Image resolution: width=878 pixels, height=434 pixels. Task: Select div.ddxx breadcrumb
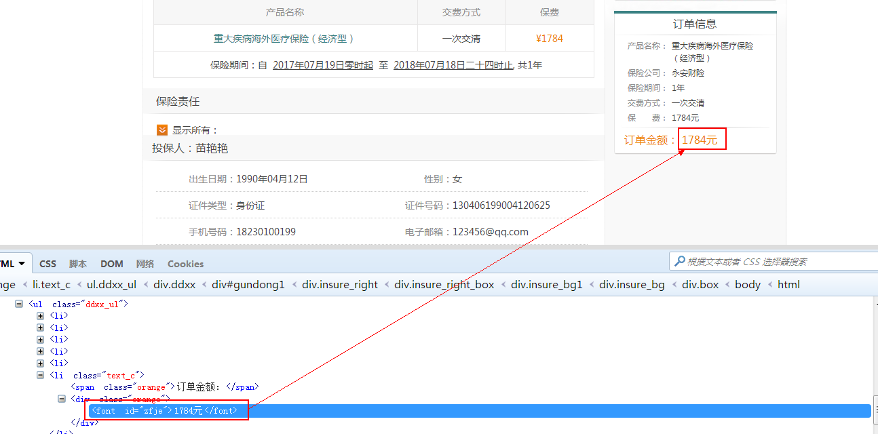[x=174, y=285]
